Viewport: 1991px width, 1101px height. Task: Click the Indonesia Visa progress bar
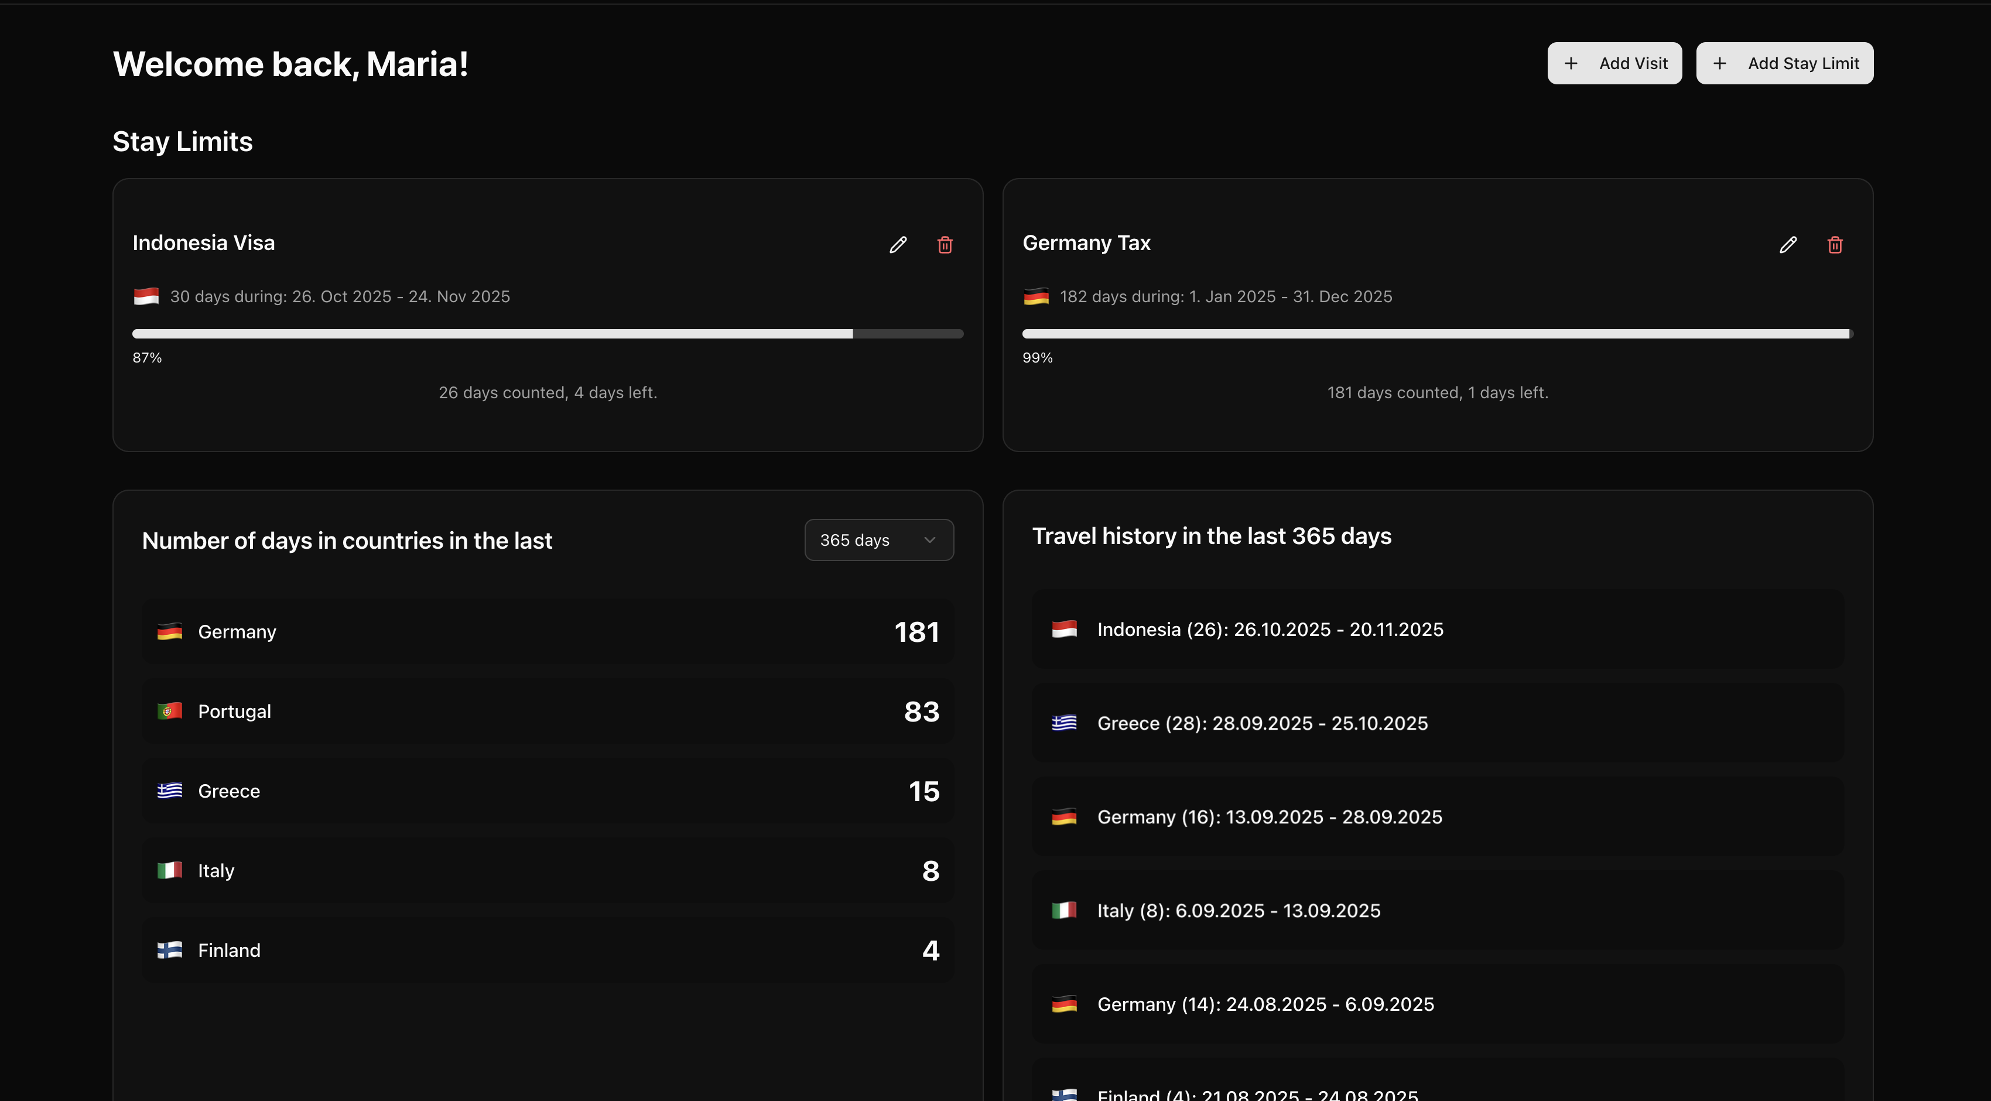[547, 333]
